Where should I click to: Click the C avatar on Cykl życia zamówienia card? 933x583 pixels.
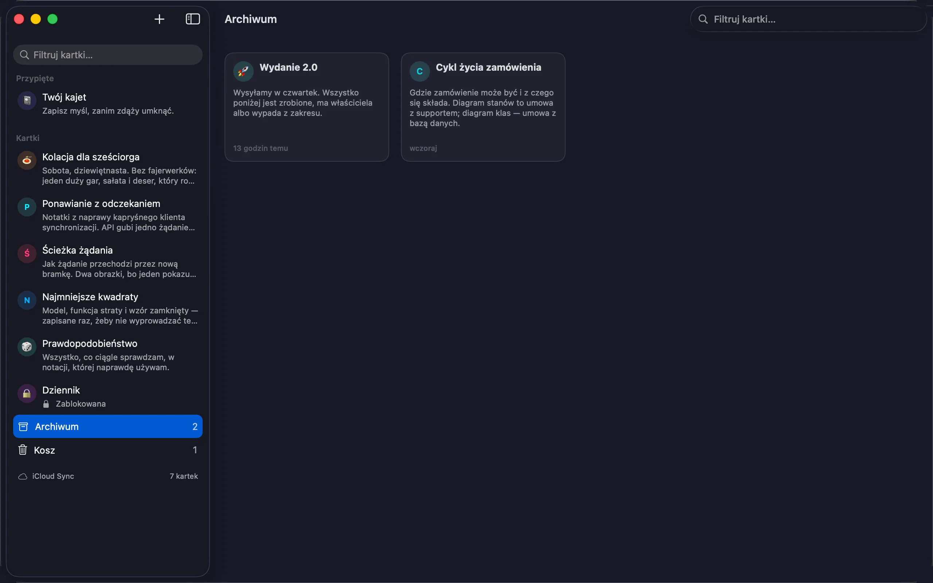[419, 71]
